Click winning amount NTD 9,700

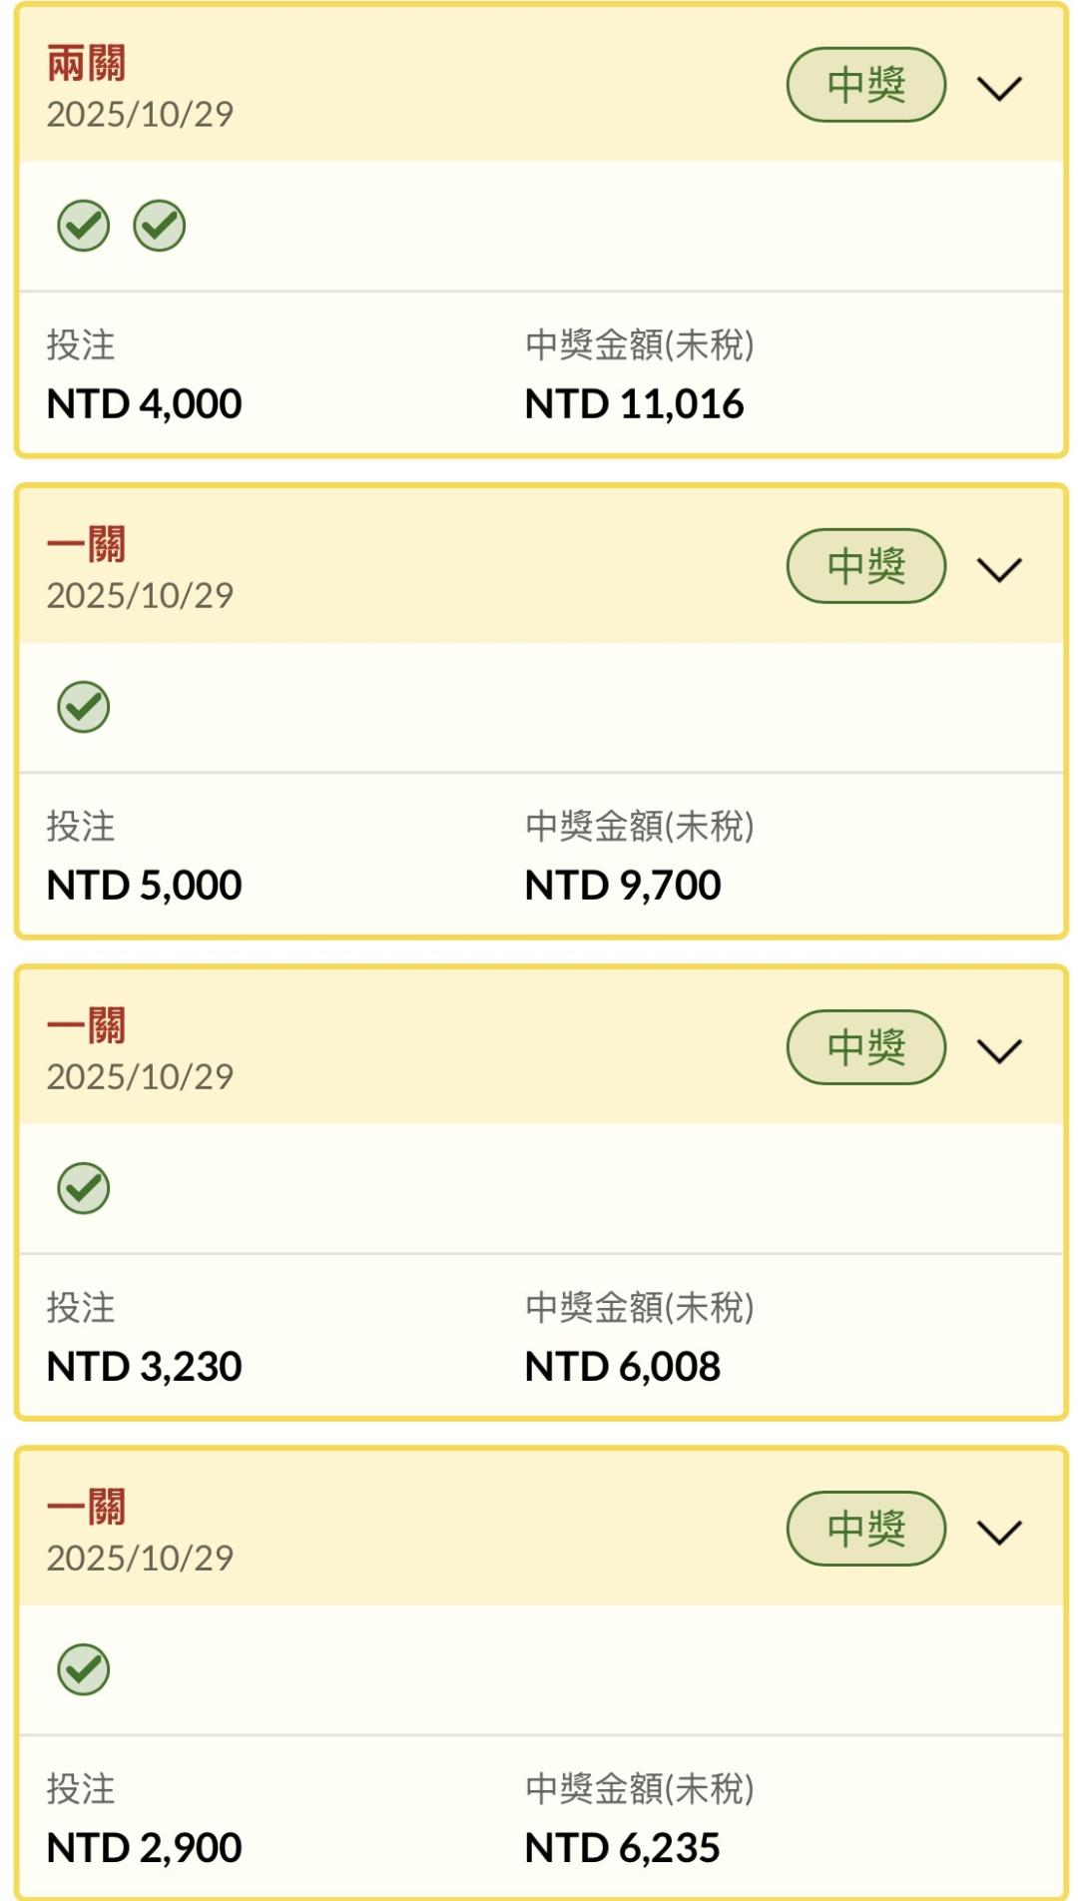623,886
